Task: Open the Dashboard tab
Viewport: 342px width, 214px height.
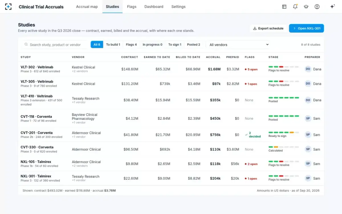Action: [154, 7]
